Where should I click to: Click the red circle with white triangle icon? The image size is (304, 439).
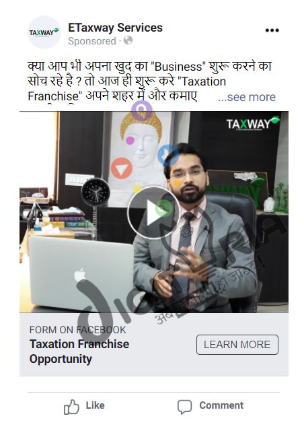(x=121, y=168)
